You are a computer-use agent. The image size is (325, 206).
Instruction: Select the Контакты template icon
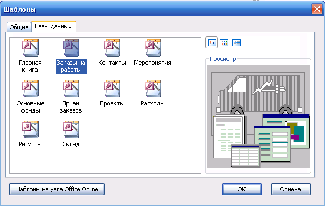[x=112, y=48]
